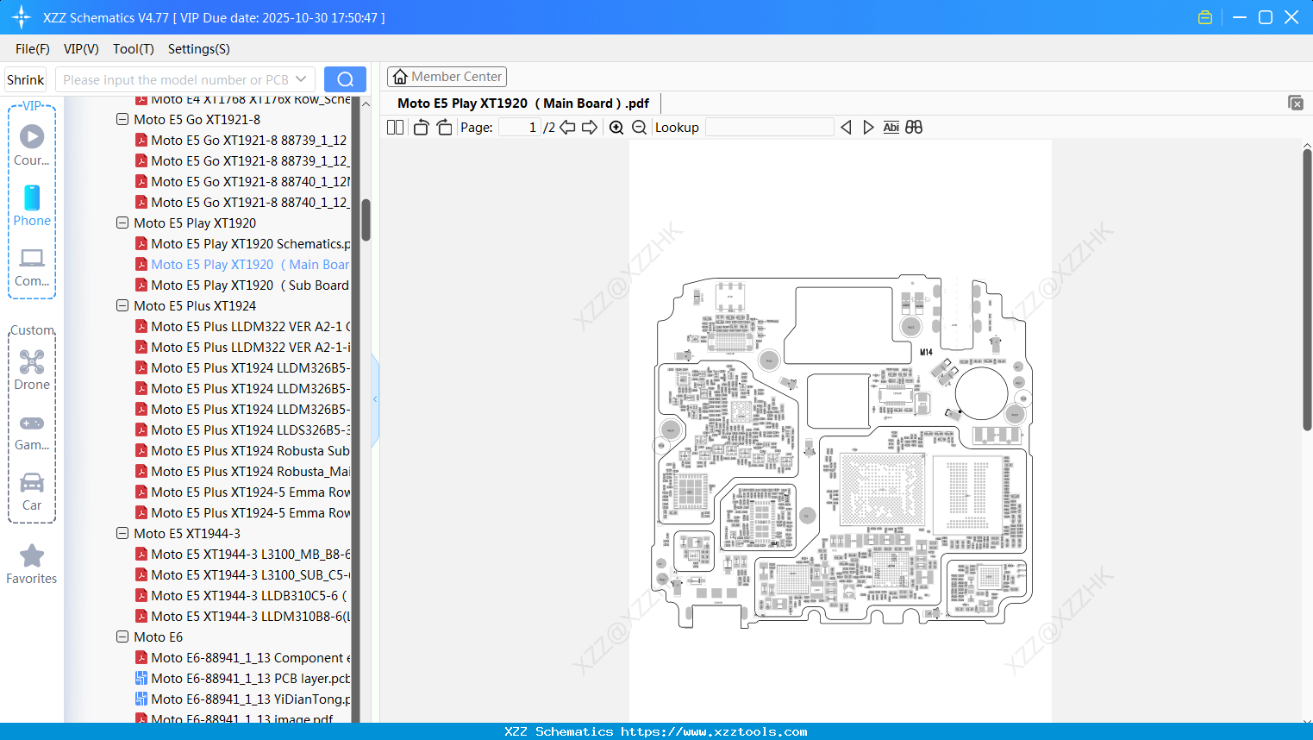Screen dimensions: 1313x740
Task: Open Moto E5 XT1944-3 L3100_MB_B8-6 file
Action: point(242,555)
